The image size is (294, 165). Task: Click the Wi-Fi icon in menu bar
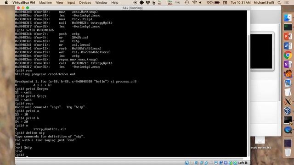point(194,3)
